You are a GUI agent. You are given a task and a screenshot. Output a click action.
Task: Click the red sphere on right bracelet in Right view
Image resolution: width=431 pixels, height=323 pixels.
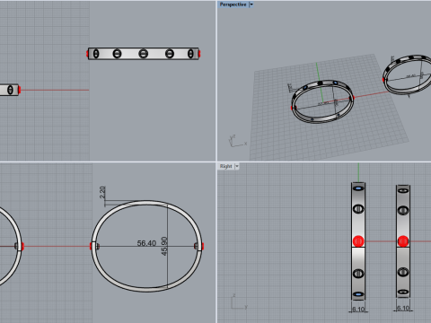[x=403, y=241]
